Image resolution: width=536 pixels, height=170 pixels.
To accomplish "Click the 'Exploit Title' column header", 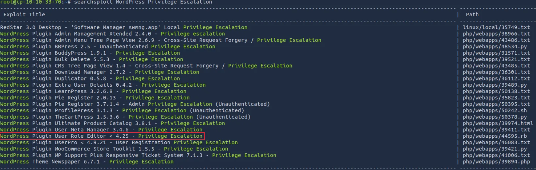I will click(24, 15).
